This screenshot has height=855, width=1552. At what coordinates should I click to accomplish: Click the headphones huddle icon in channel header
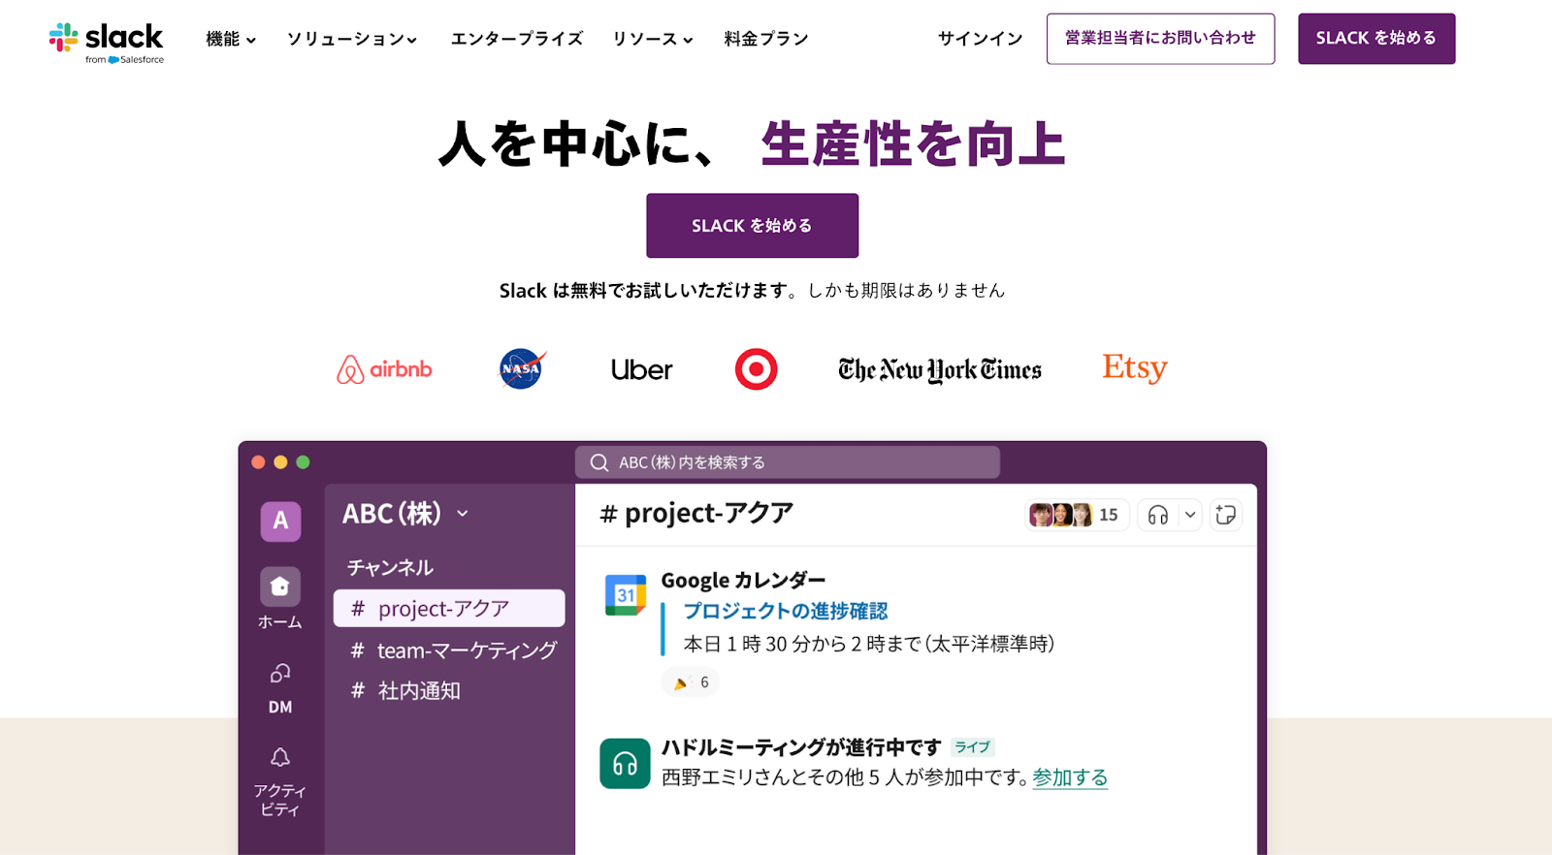(1158, 515)
